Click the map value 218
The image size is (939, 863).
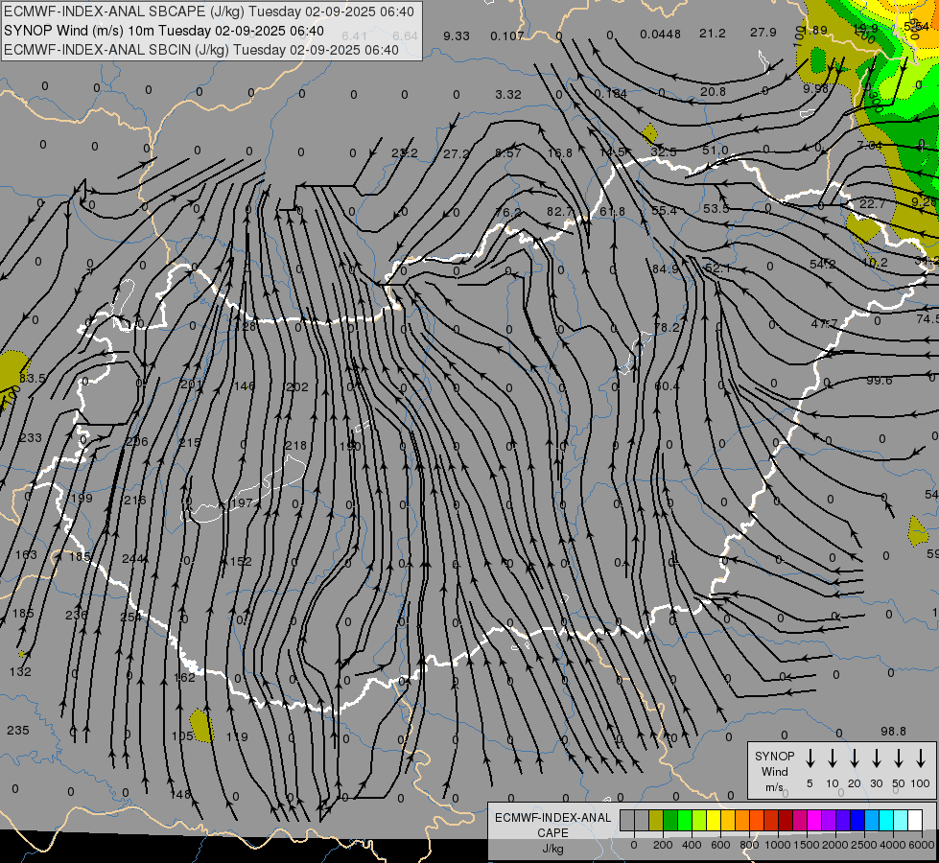pyautogui.click(x=295, y=445)
